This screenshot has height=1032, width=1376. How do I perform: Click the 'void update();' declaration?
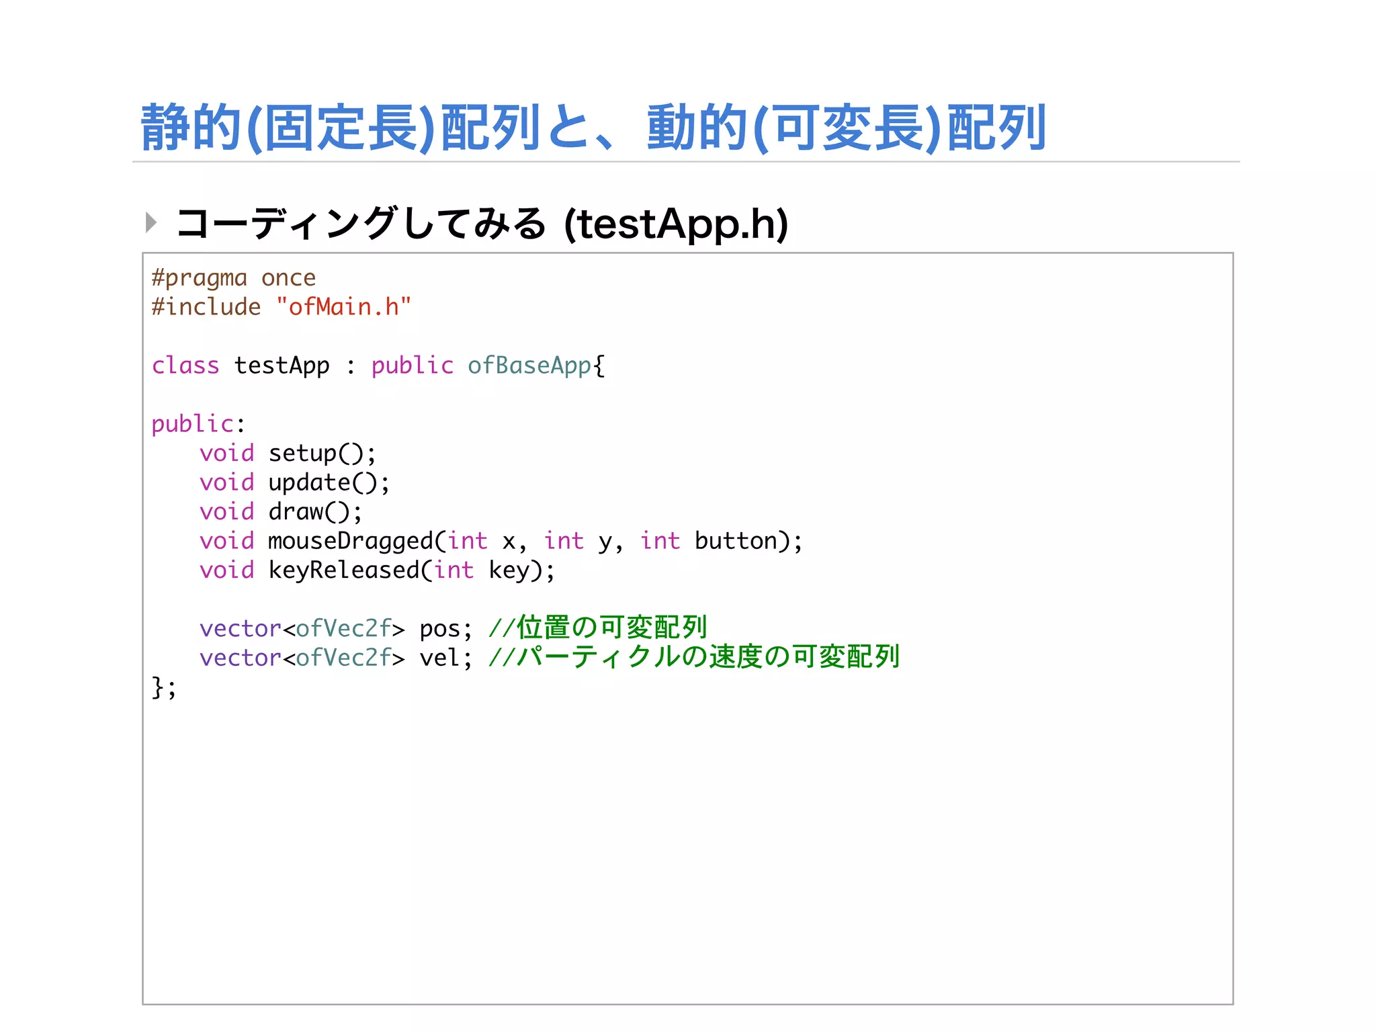(295, 483)
